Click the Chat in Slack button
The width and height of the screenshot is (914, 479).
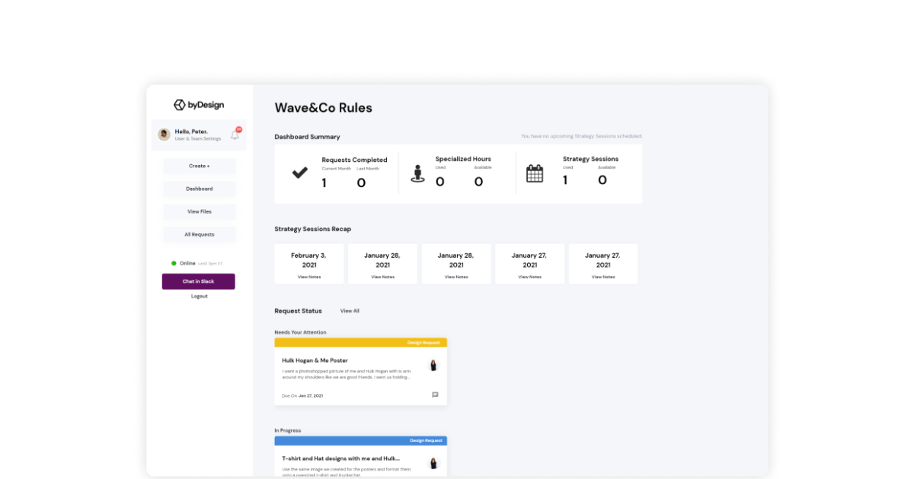[x=198, y=281]
